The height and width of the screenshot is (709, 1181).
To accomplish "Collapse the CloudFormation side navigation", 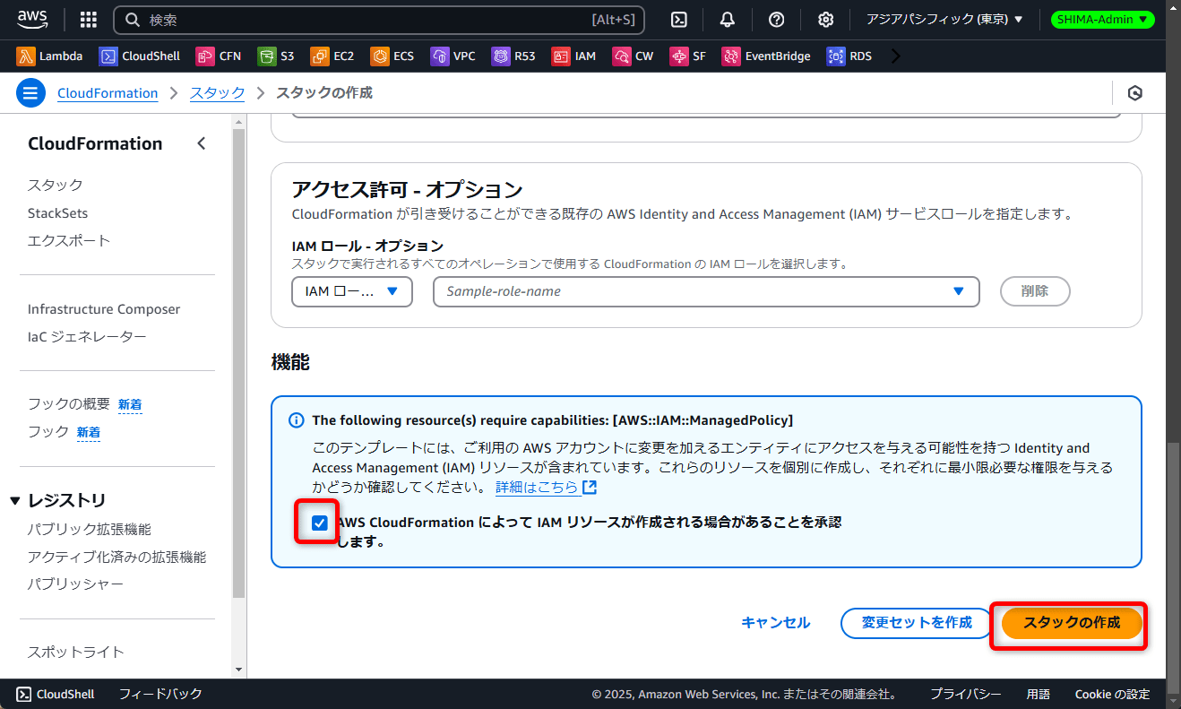I will (202, 143).
